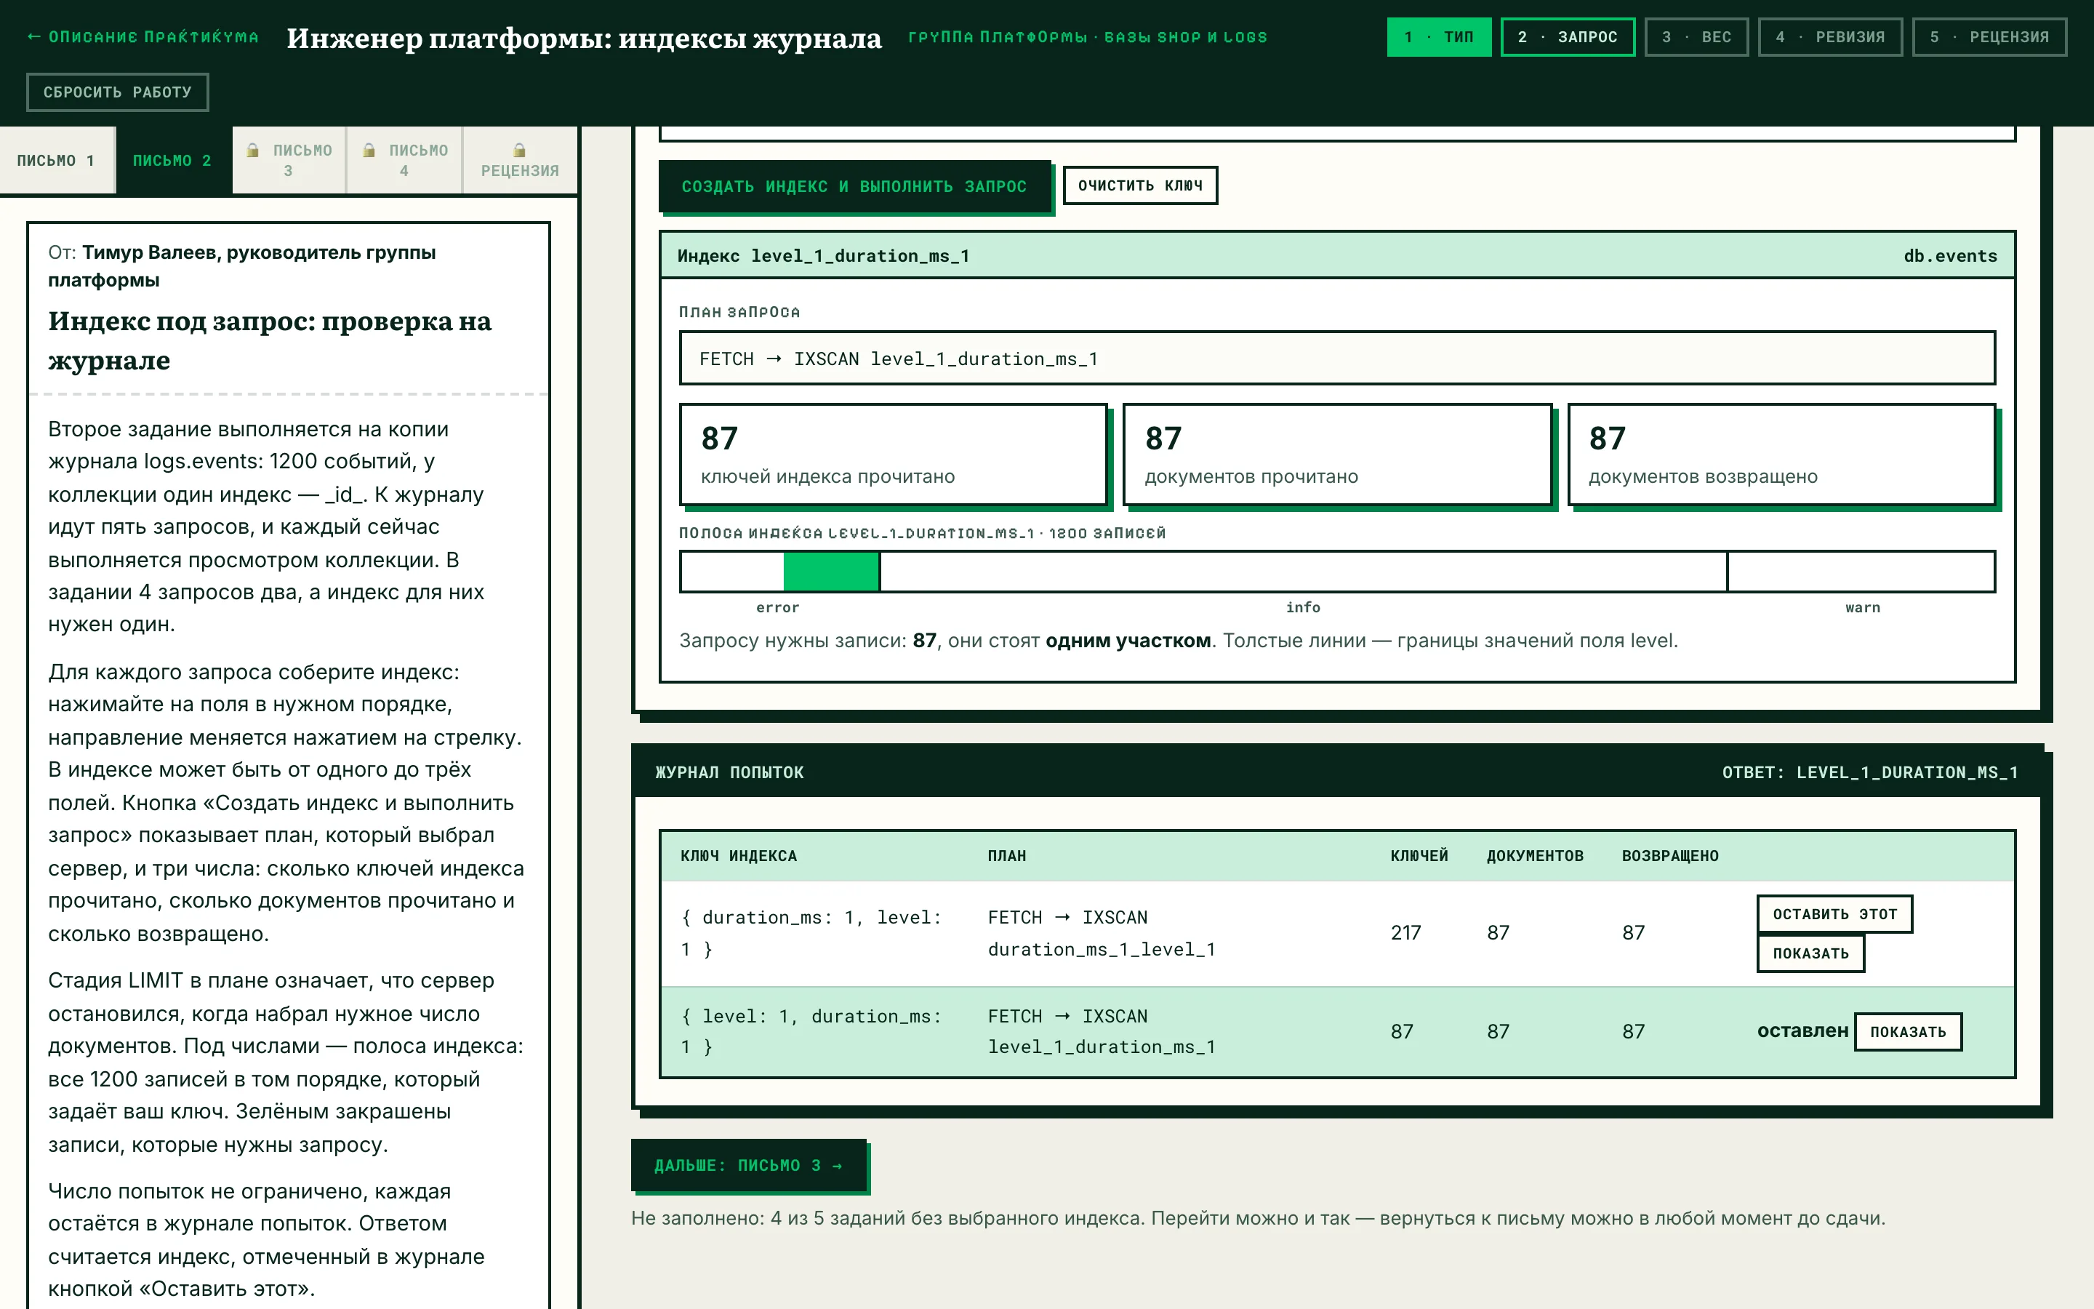Click the lock icon on Письмо 4 tab
Viewport: 2094px width, 1309px height.
[369, 151]
